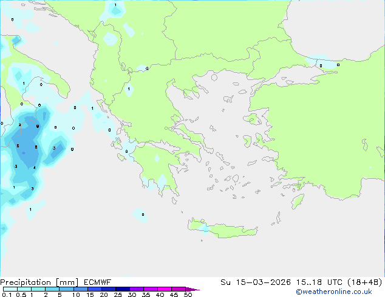The width and height of the screenshot is (385, 297).
Task: Click the legend label '0.1'
Action: [7, 295]
